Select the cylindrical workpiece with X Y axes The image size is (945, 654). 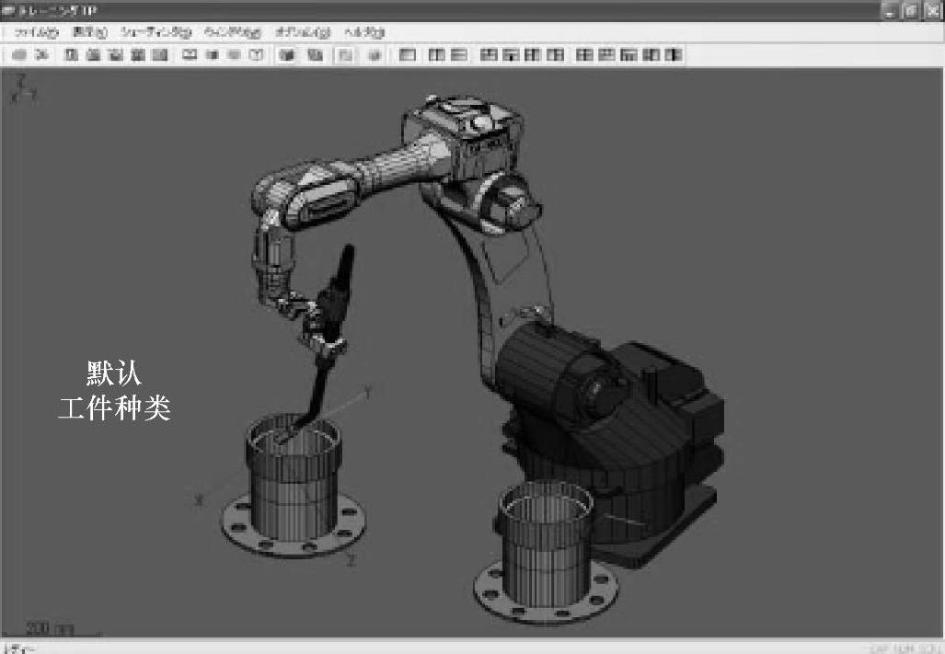(x=294, y=484)
